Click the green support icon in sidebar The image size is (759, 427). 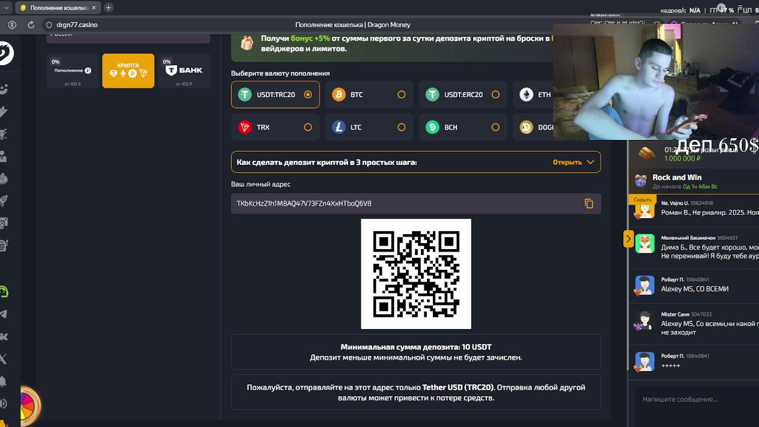pyautogui.click(x=4, y=292)
